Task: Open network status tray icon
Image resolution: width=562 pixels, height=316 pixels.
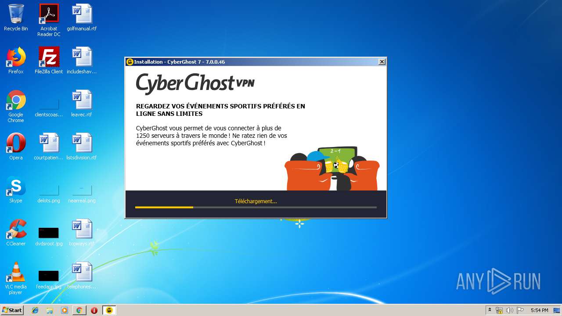Action: coord(499,310)
